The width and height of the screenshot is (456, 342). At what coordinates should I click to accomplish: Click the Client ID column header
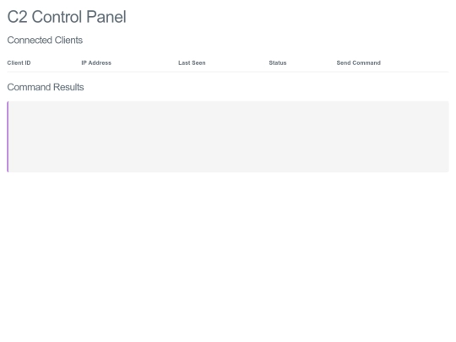pyautogui.click(x=19, y=62)
